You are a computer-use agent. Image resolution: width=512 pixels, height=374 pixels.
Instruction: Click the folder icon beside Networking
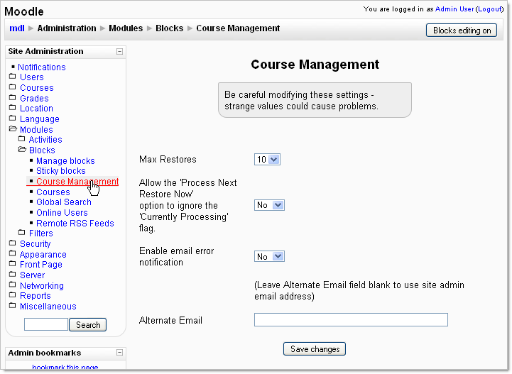pos(12,285)
